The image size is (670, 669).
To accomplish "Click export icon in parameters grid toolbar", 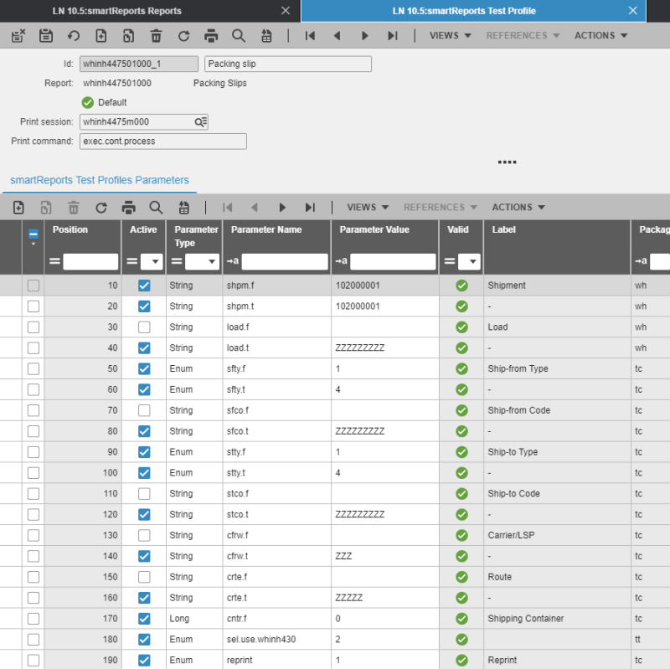I will tap(183, 208).
